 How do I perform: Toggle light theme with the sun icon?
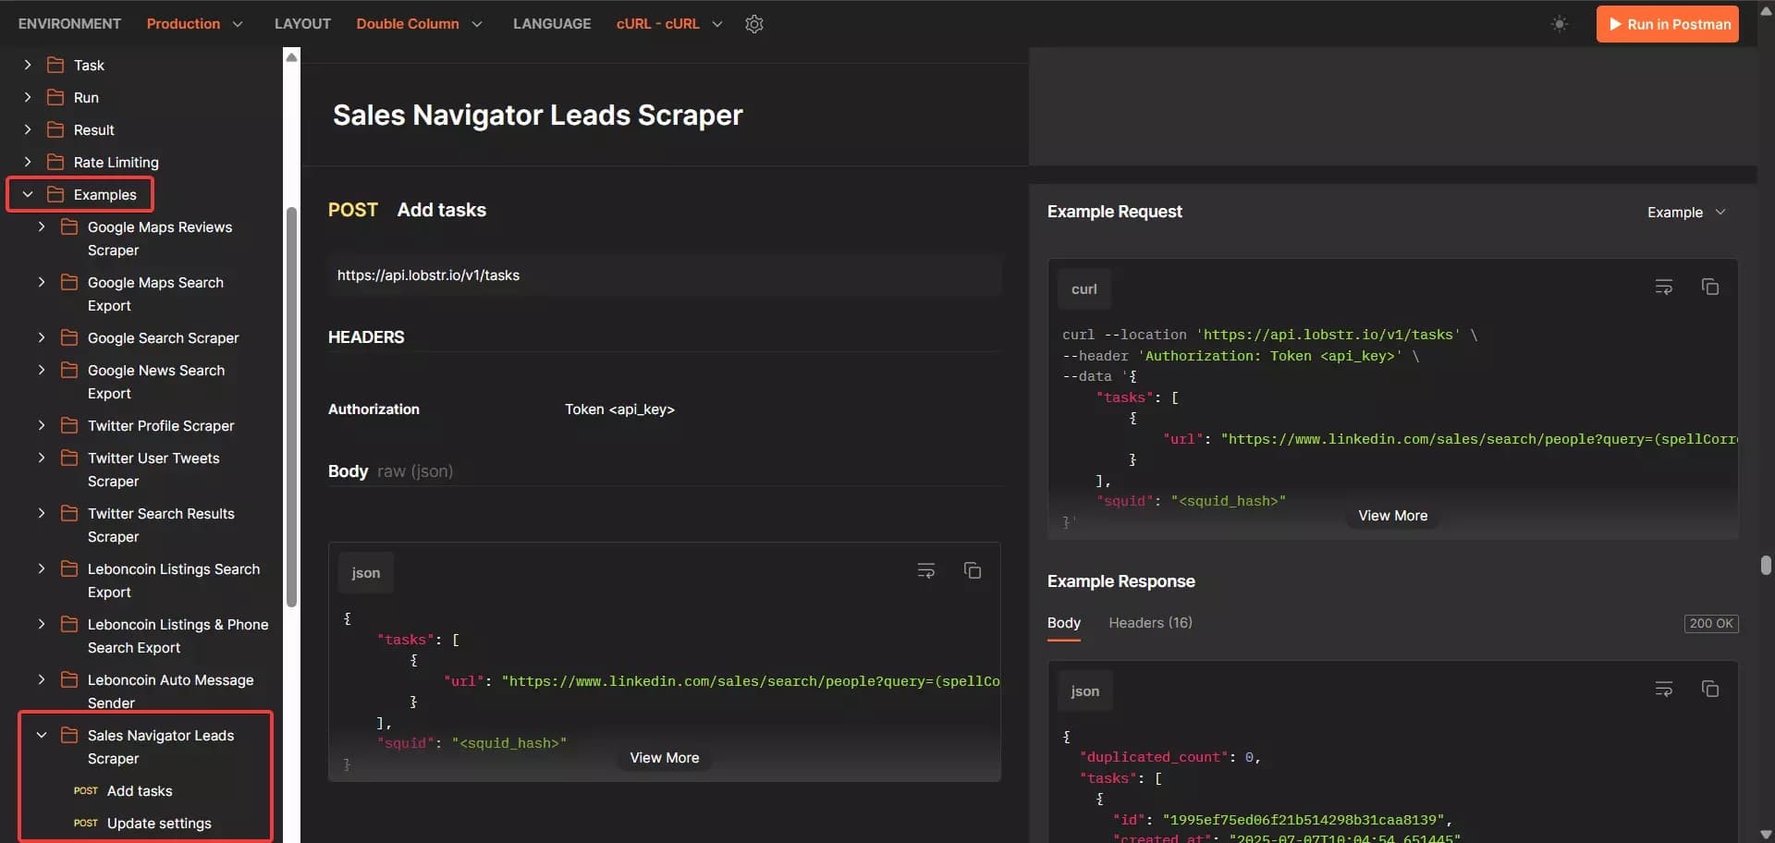(x=1560, y=24)
